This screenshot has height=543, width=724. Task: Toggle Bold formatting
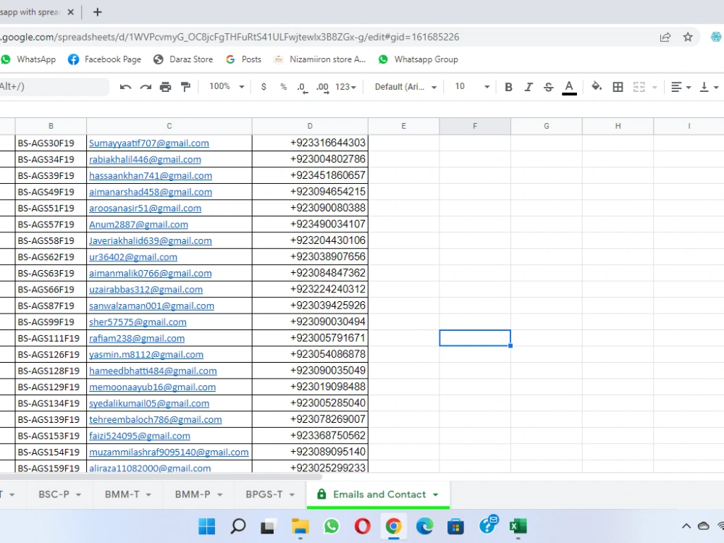click(x=508, y=87)
